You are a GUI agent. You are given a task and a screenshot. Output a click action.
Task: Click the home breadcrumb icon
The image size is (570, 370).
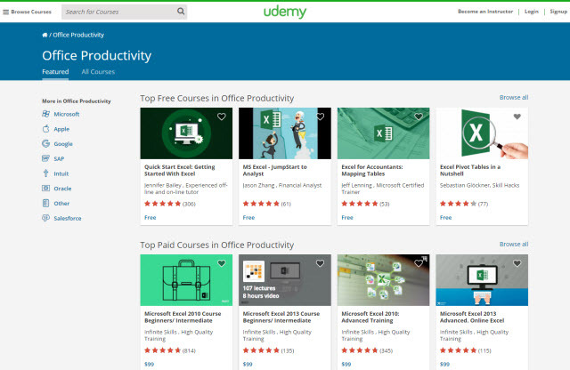(45, 36)
